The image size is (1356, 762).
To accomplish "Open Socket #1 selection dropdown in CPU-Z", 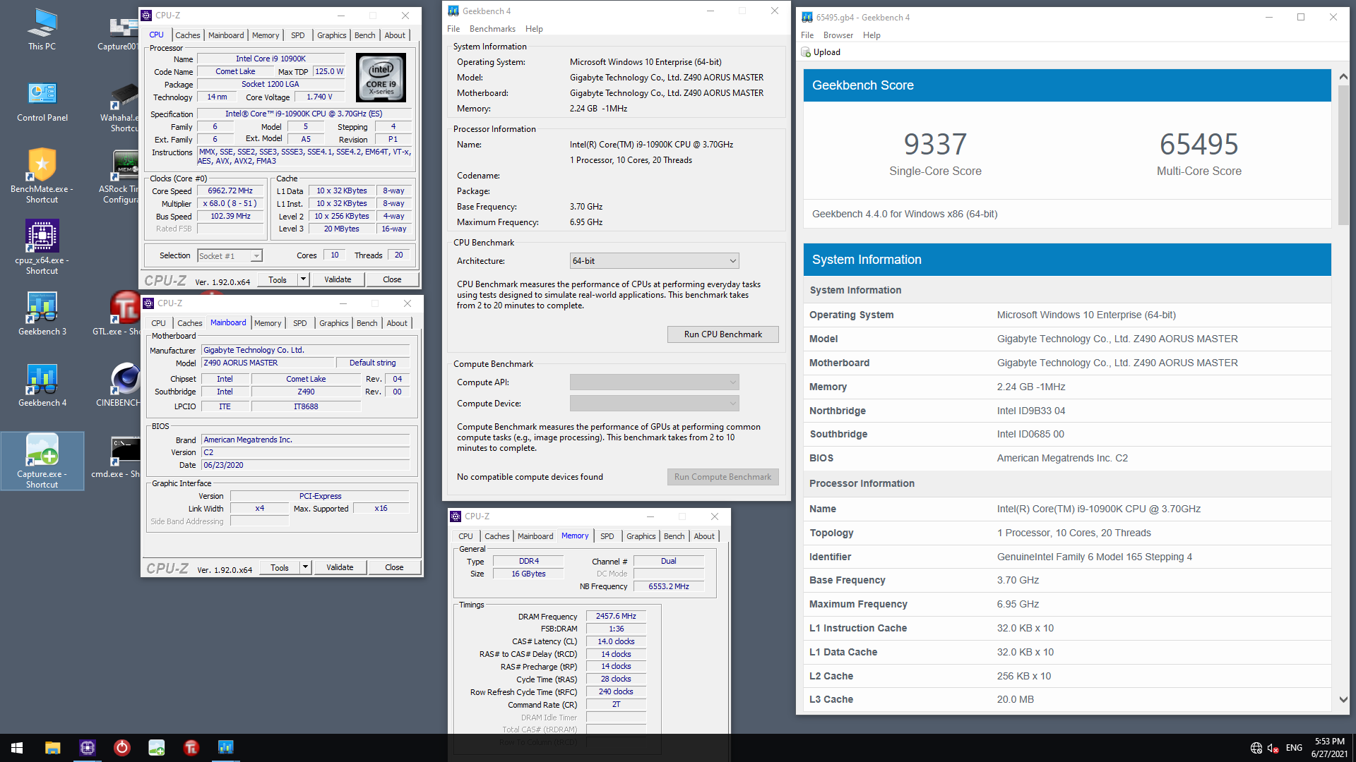I will [230, 255].
